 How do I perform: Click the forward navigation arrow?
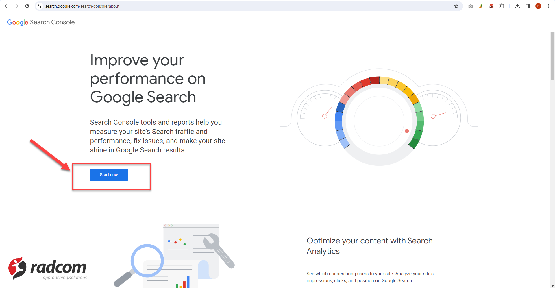(17, 6)
